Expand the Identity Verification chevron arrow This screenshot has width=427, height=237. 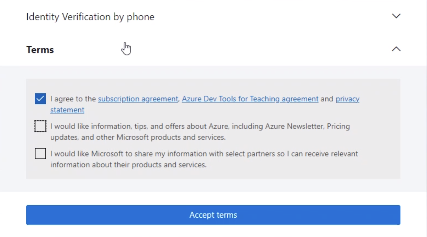396,16
